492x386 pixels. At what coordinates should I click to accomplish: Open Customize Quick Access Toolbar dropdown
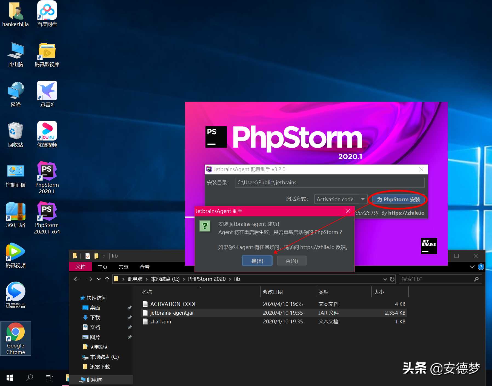pos(104,256)
